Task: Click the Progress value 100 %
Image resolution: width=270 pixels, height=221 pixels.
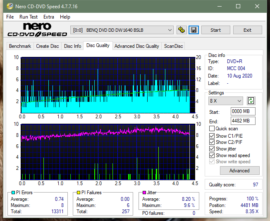Action: click(253, 199)
